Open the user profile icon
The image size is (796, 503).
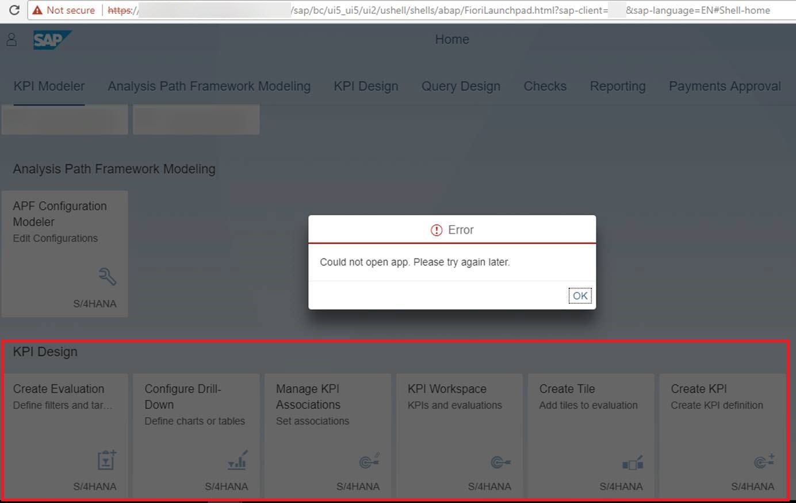click(12, 40)
